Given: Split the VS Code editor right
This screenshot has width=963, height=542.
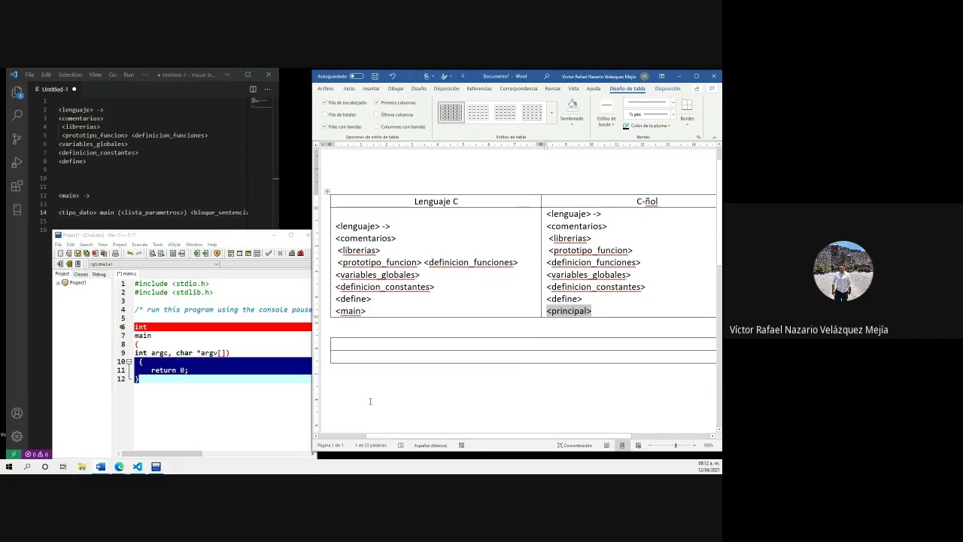Looking at the screenshot, I should coord(253,89).
